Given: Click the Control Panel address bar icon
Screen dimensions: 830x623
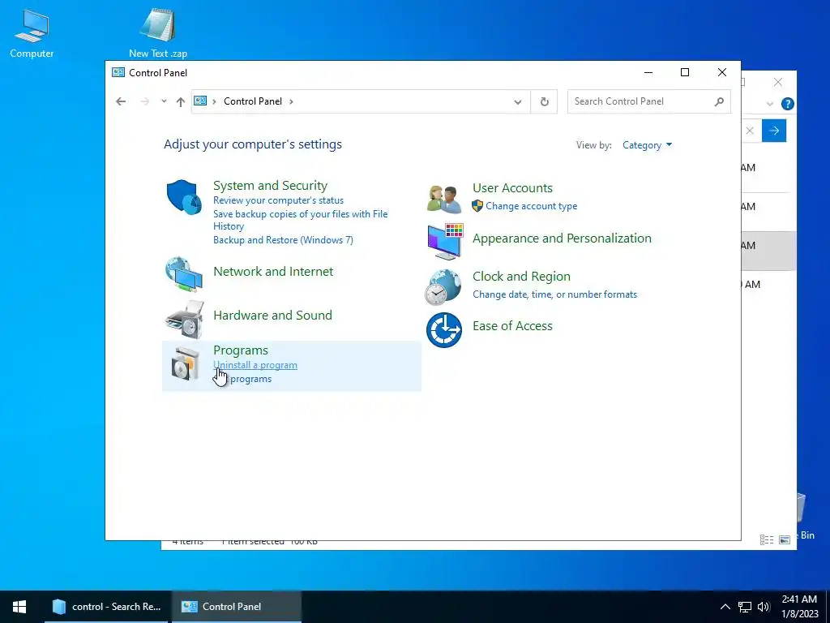Looking at the screenshot, I should pos(200,101).
